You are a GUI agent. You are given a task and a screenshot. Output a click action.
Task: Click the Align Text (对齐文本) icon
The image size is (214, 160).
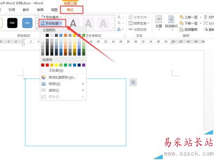(x=131, y=23)
